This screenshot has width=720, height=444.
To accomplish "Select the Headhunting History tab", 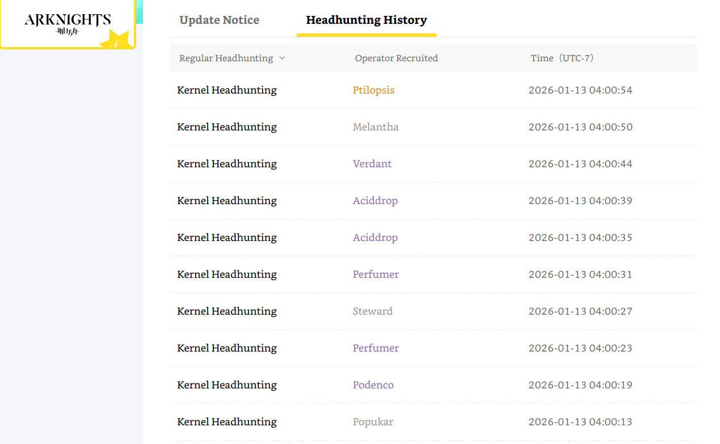I will (367, 20).
